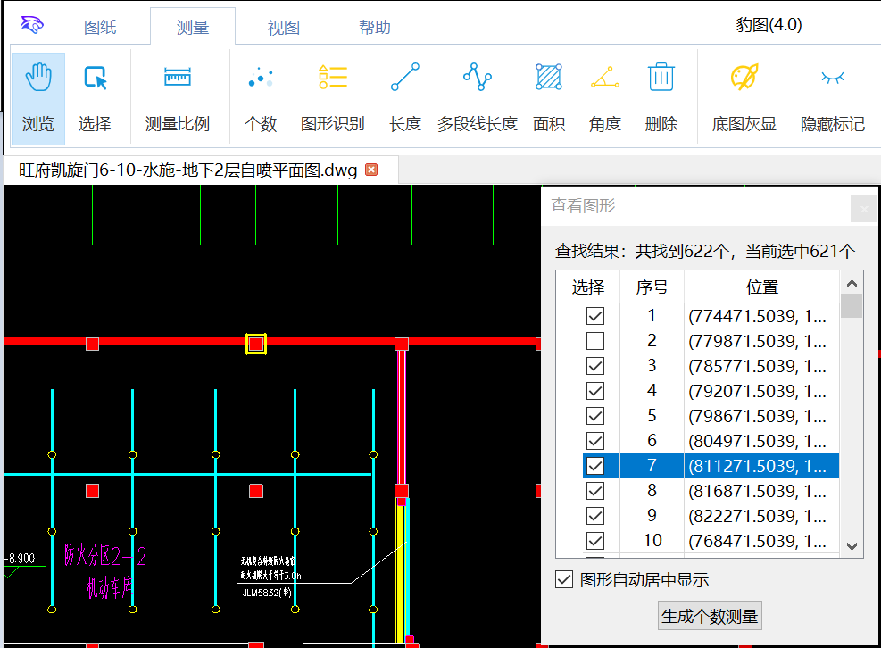Open the 帮助 tab
This screenshot has width=881, height=648.
tap(375, 27)
